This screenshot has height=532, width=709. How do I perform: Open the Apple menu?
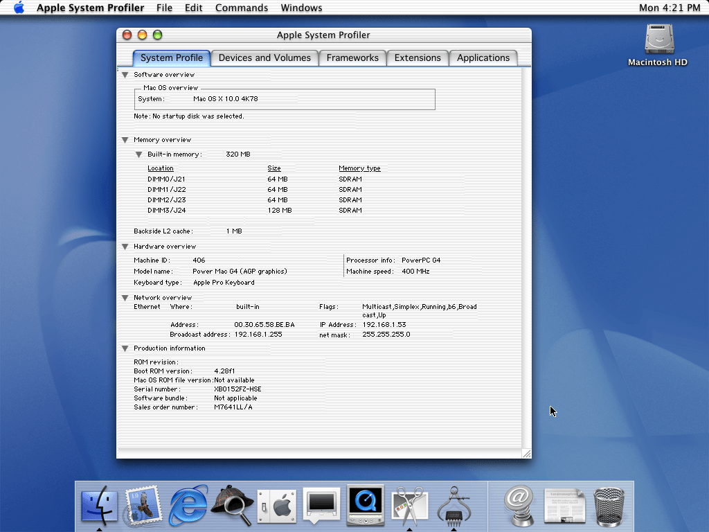[x=19, y=8]
